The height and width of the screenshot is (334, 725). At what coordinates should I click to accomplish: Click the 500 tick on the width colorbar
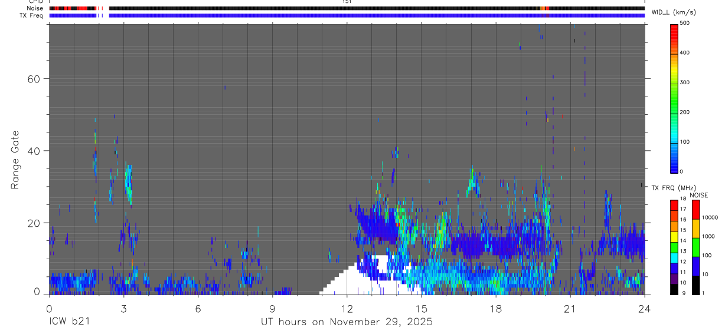tap(686, 23)
